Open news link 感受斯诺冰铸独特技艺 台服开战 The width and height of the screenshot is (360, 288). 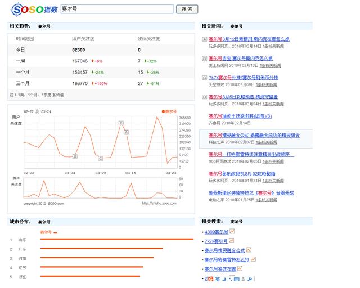(251, 193)
